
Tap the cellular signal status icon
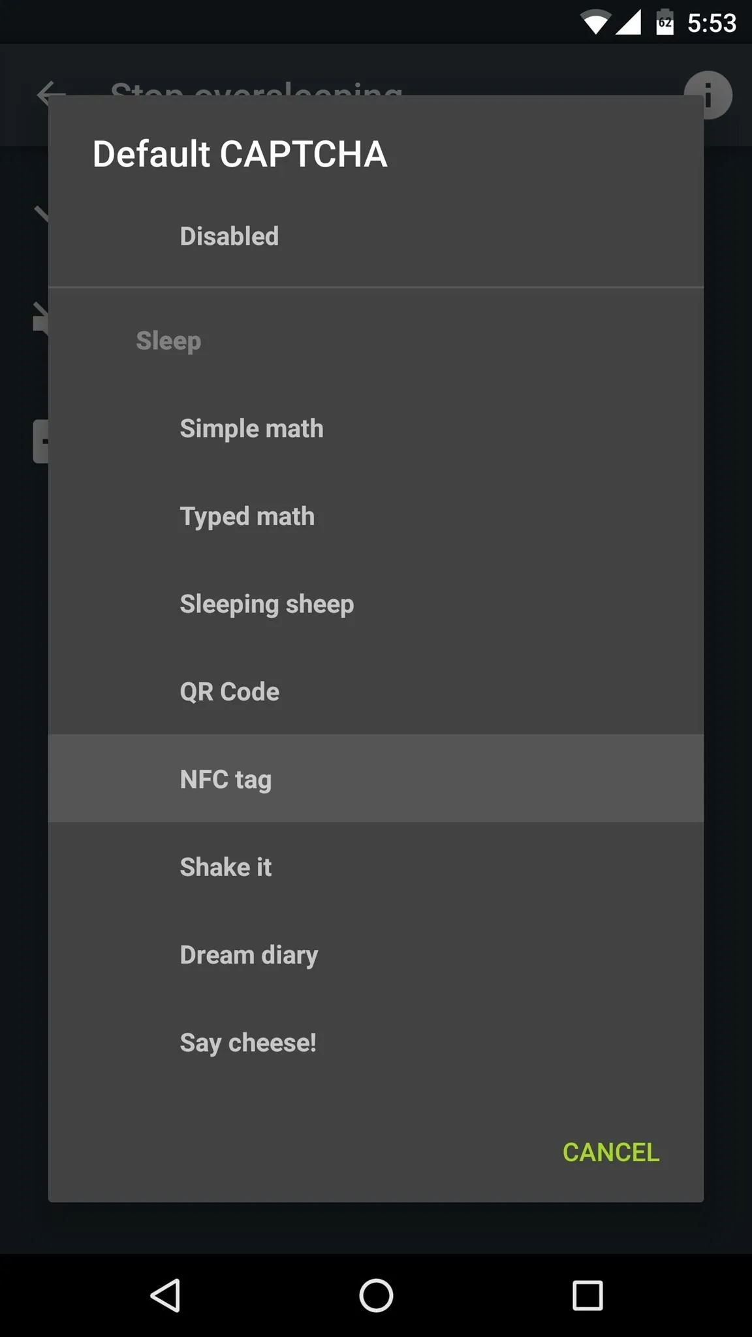pyautogui.click(x=628, y=23)
